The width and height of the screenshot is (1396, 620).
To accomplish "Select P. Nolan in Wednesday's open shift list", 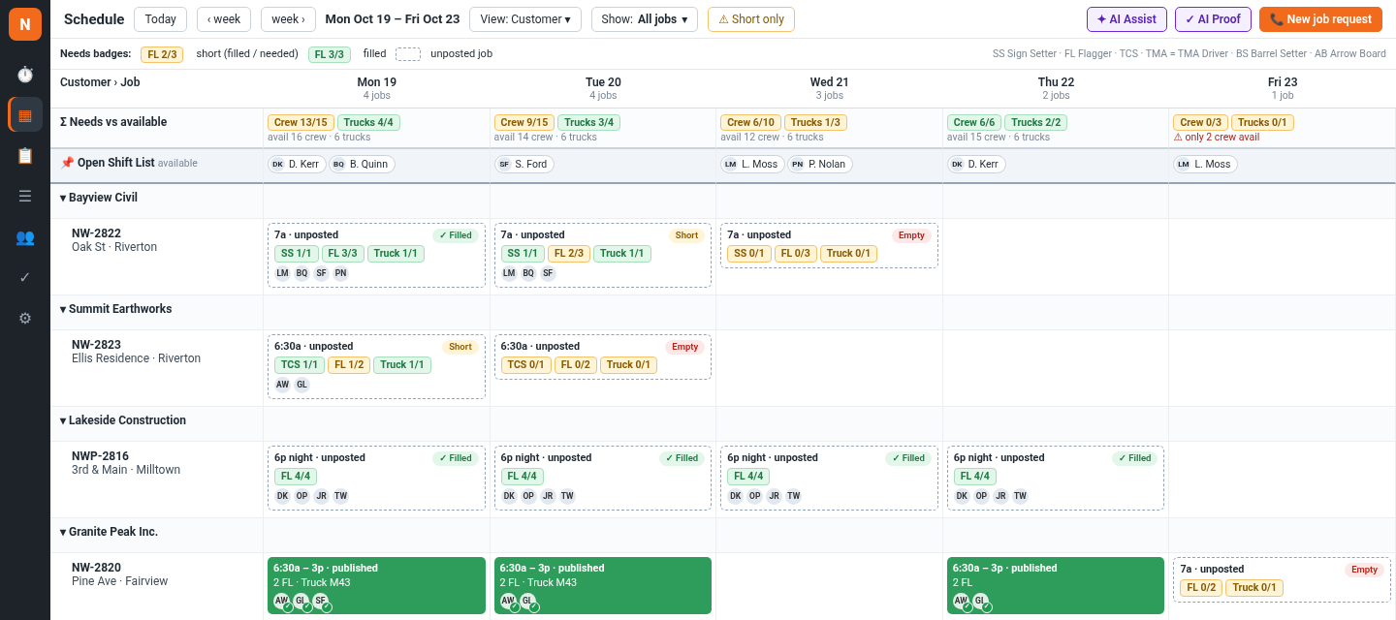I will pyautogui.click(x=820, y=164).
